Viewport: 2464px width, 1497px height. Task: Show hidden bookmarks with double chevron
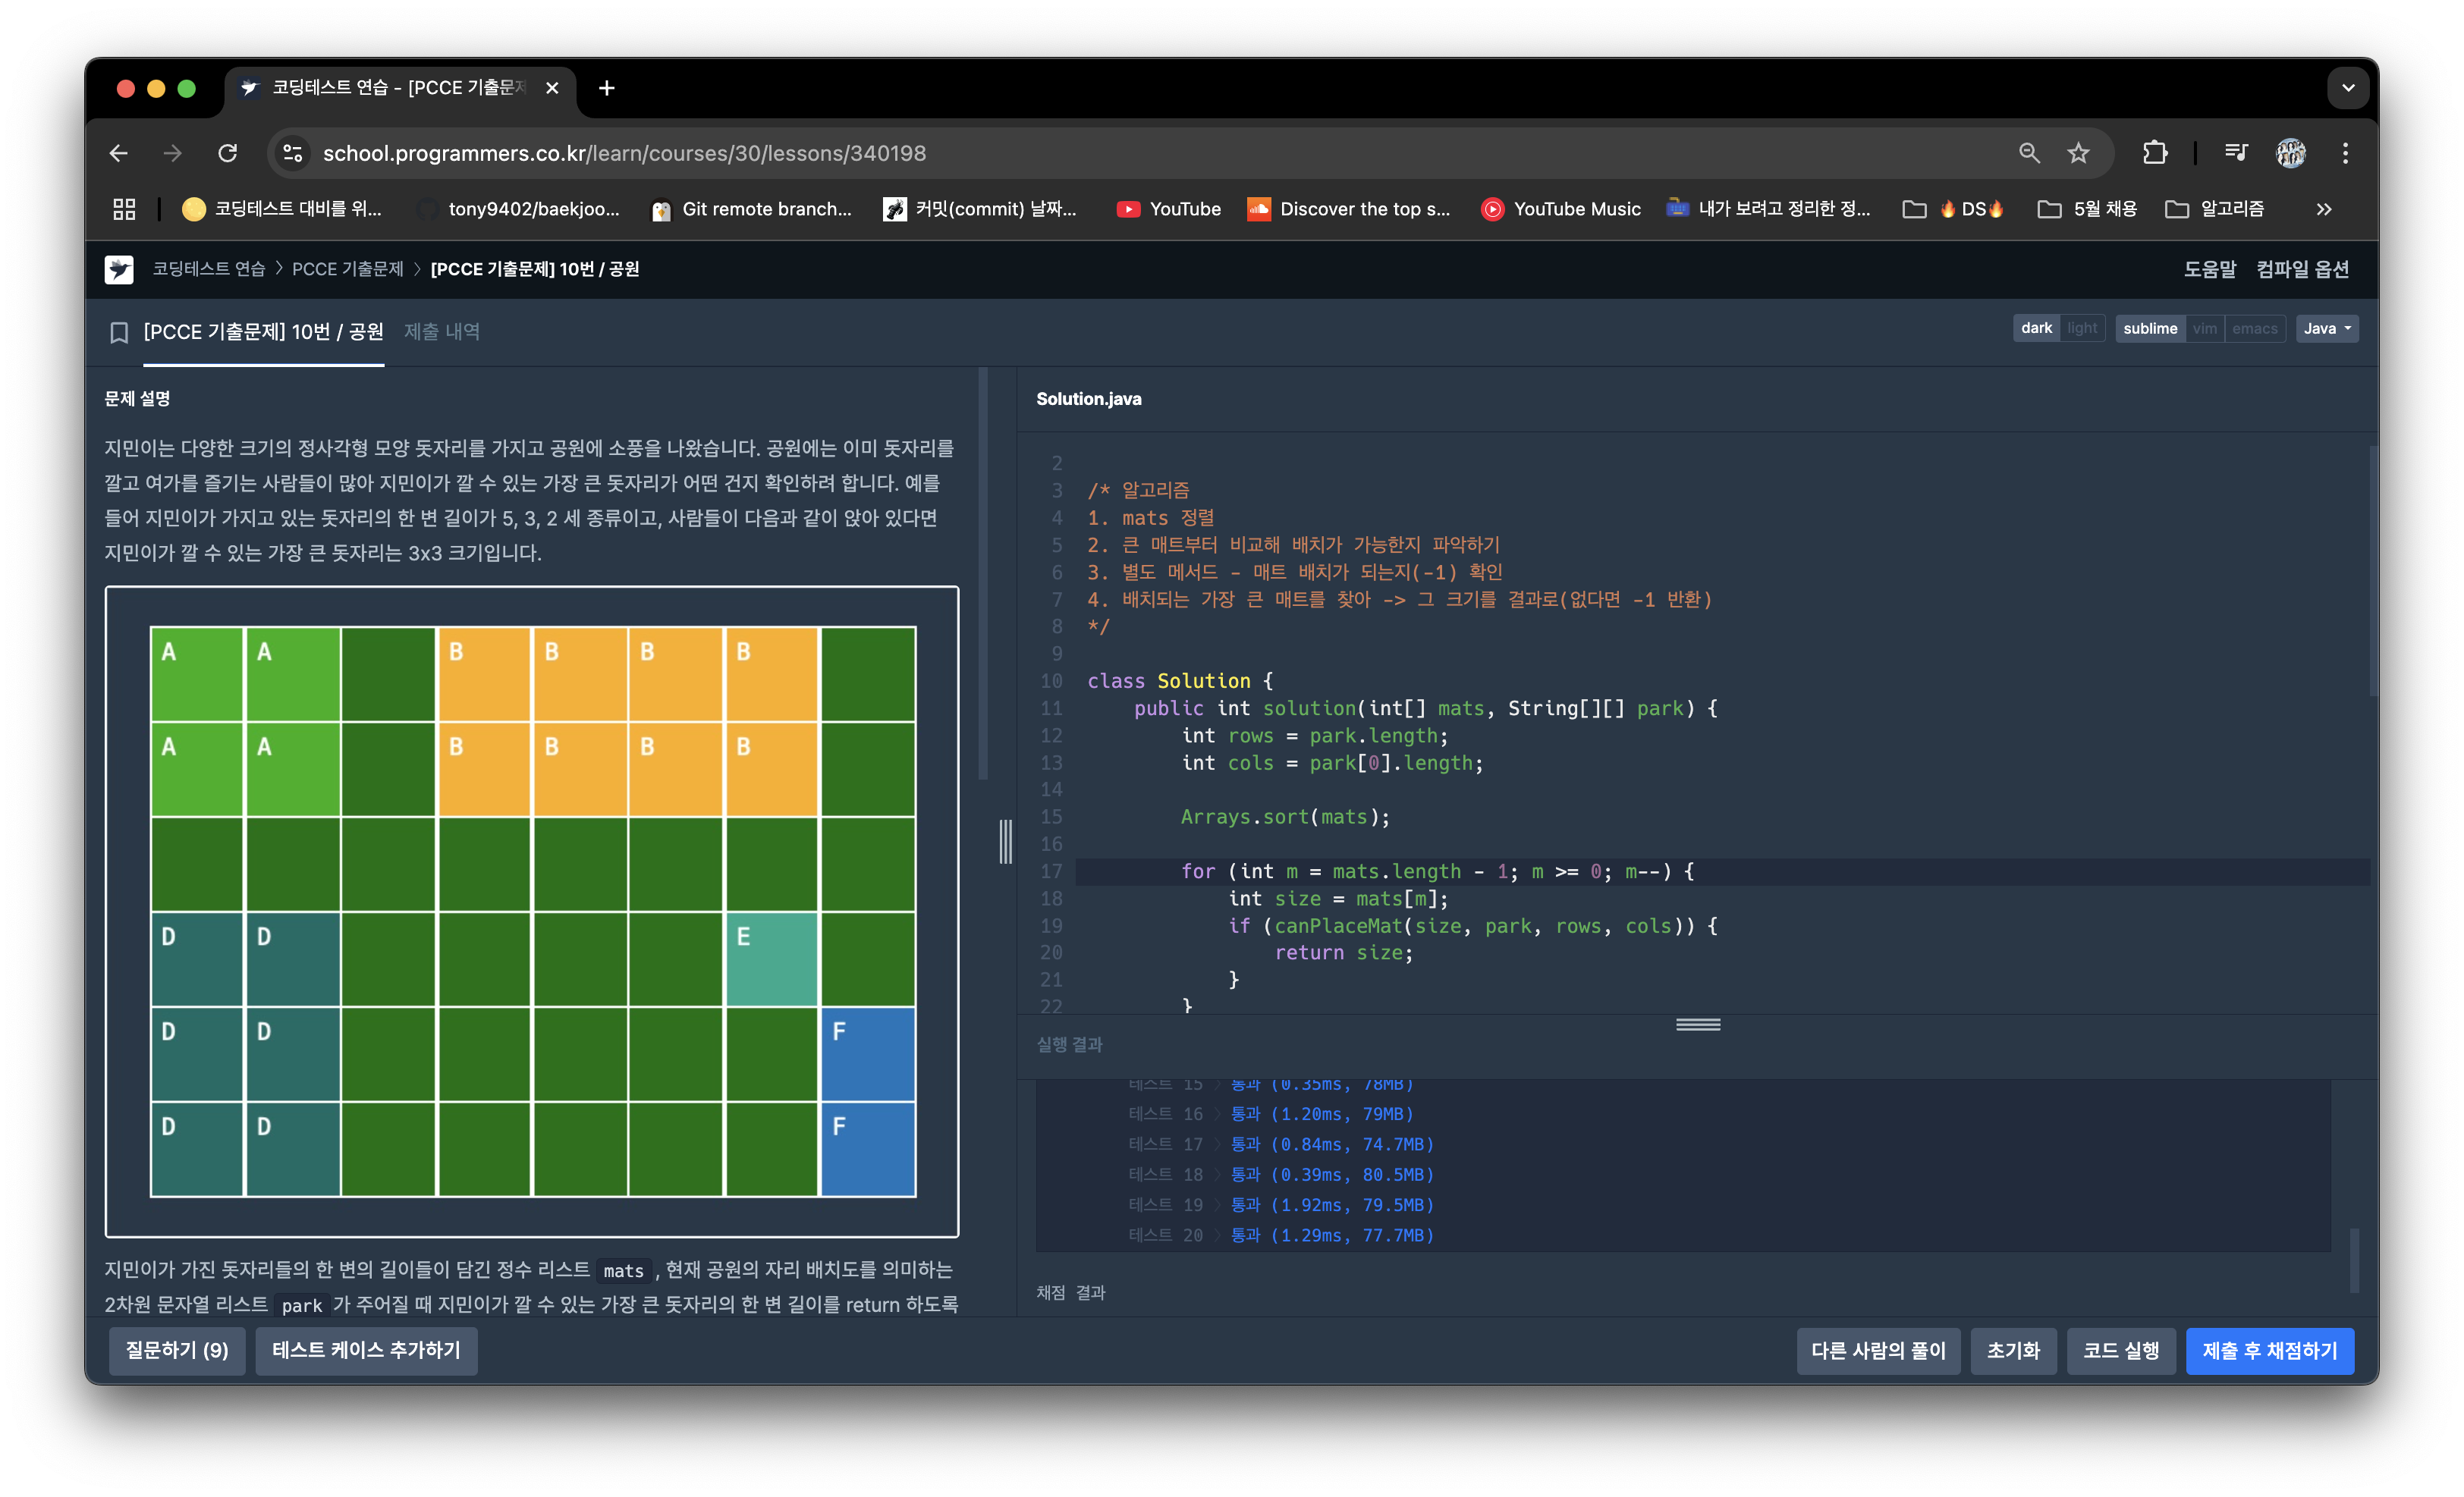[x=2324, y=209]
